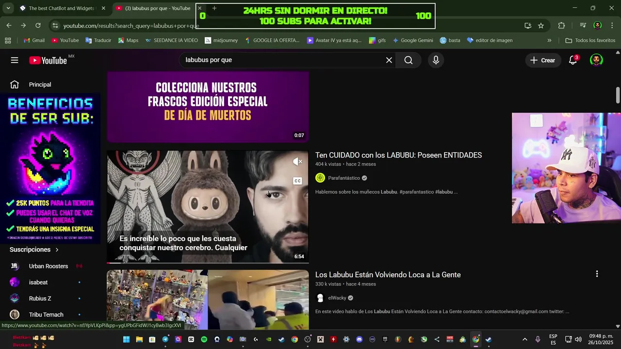Seek on the preview video progress bar
Screen dimensions: 621x349
point(208,263)
